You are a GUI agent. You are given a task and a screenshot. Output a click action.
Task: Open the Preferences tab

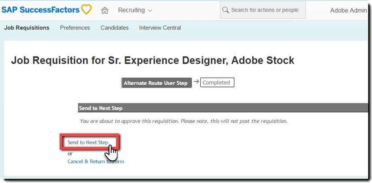(75, 28)
